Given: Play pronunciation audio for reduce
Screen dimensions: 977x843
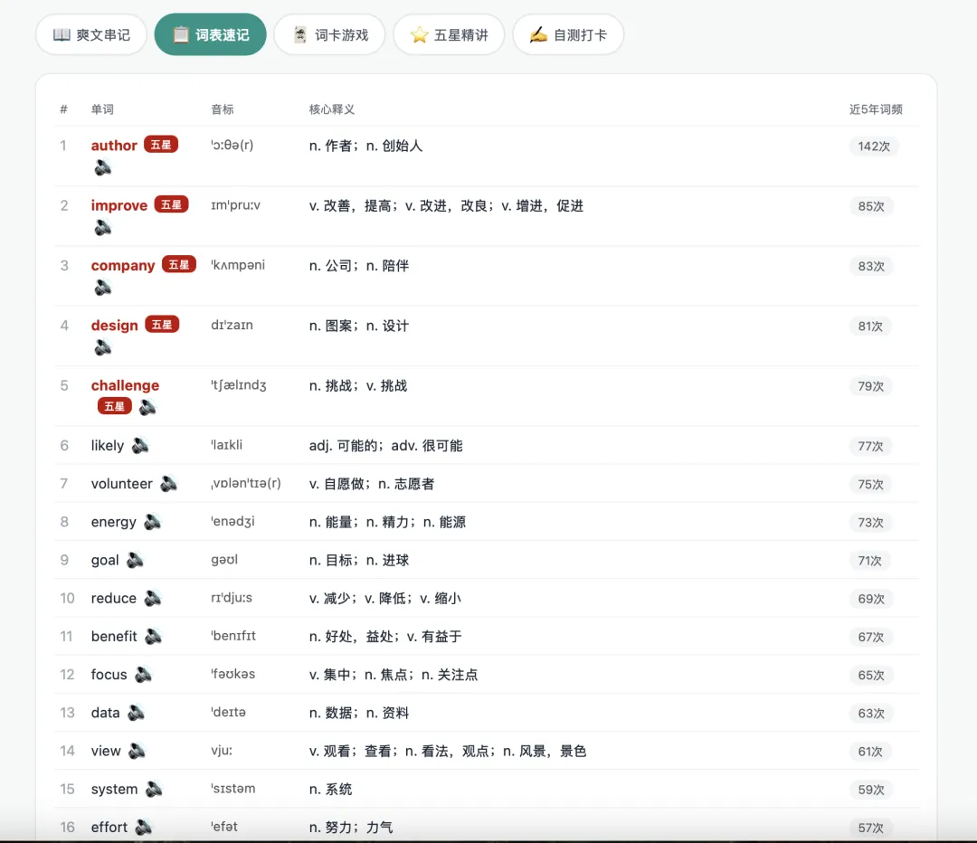Looking at the screenshot, I should pyautogui.click(x=153, y=598).
